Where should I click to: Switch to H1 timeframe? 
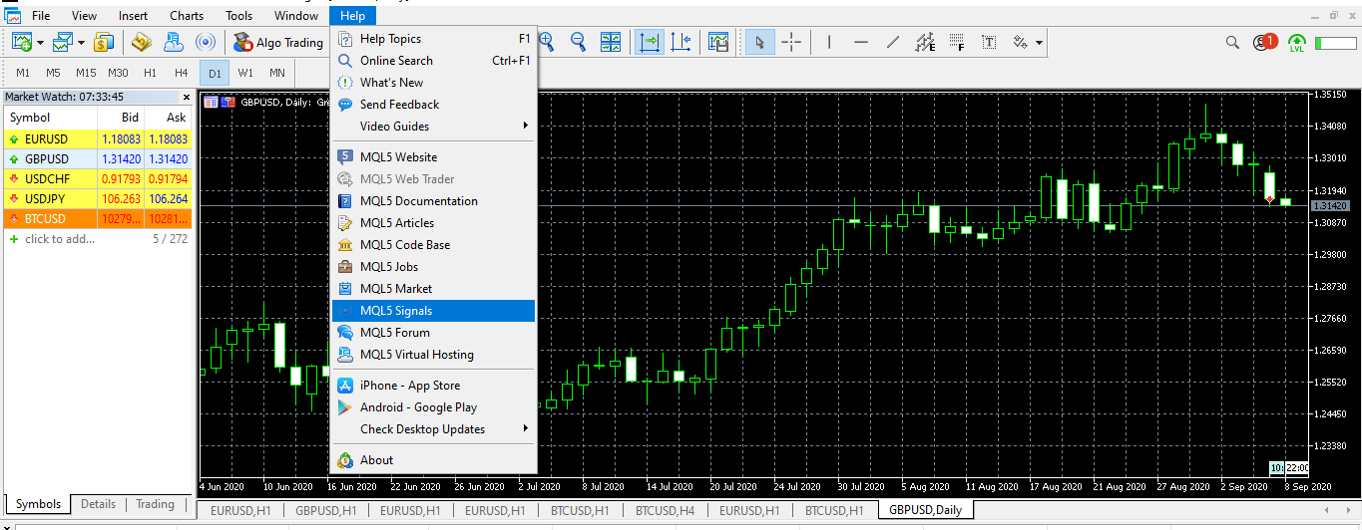pyautogui.click(x=150, y=73)
